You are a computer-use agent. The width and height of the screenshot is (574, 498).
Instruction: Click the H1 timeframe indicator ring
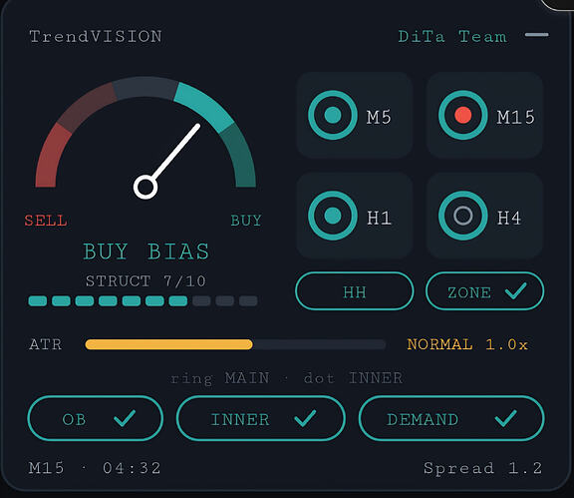(x=333, y=216)
